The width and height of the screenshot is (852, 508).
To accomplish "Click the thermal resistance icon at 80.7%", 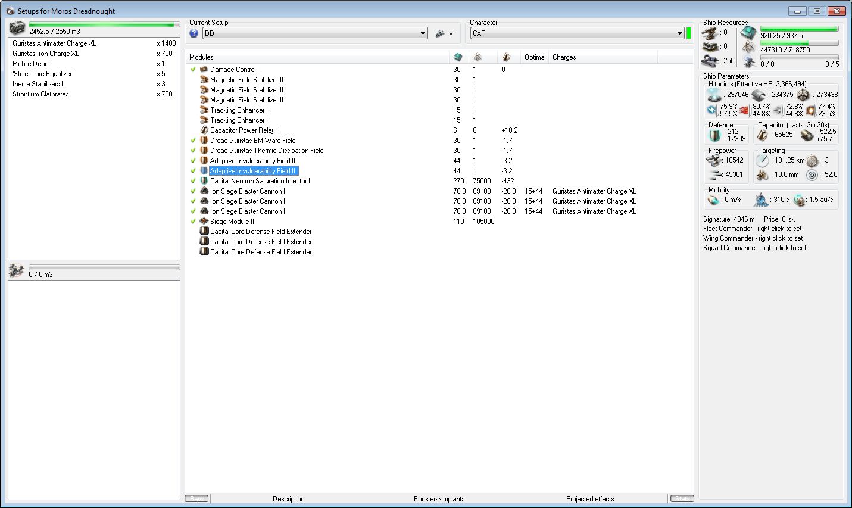I will point(745,110).
